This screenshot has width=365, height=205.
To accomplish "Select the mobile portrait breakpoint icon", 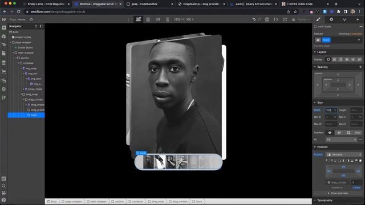I will click(167, 19).
